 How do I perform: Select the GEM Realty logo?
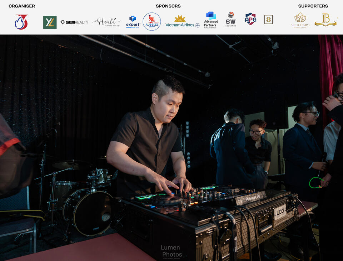74,22
